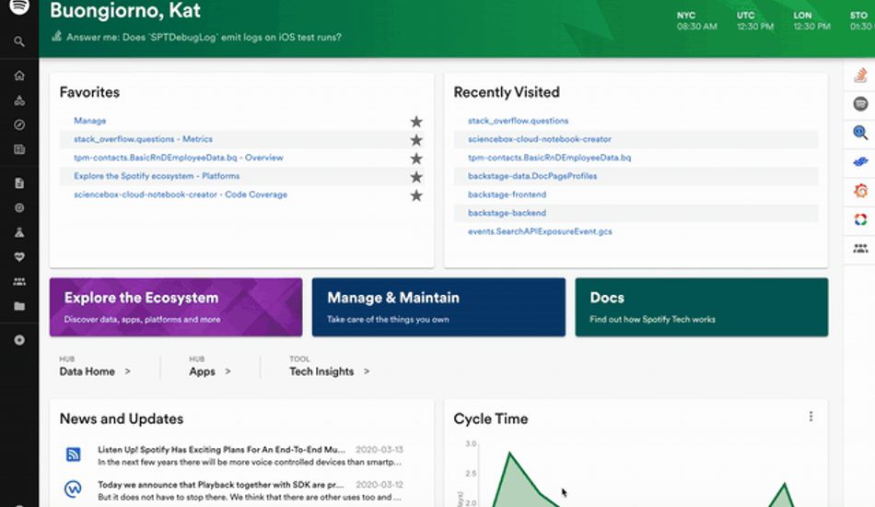
Task: Toggle star for tpm-contacts BasicRnDEmployeeData.bq Overview
Action: click(416, 158)
